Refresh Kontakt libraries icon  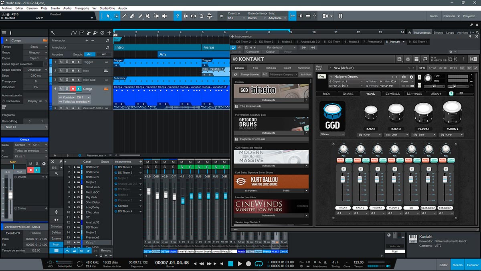tap(236, 74)
